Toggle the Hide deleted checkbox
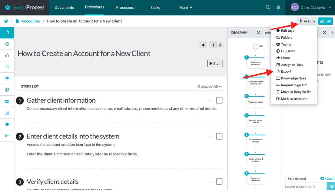 click(285, 179)
